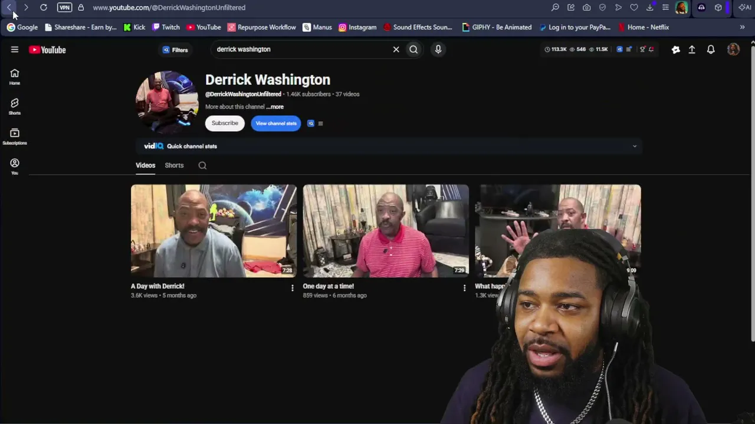This screenshot has width=755, height=424.
Task: Toggle the VPN badge in the address bar
Action: point(64,8)
